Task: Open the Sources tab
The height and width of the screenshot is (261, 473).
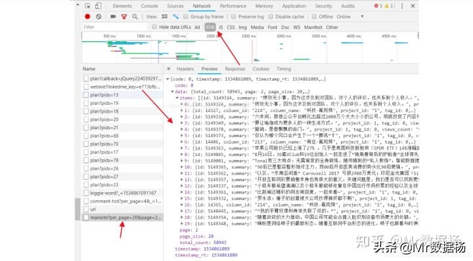Action: 175,6
